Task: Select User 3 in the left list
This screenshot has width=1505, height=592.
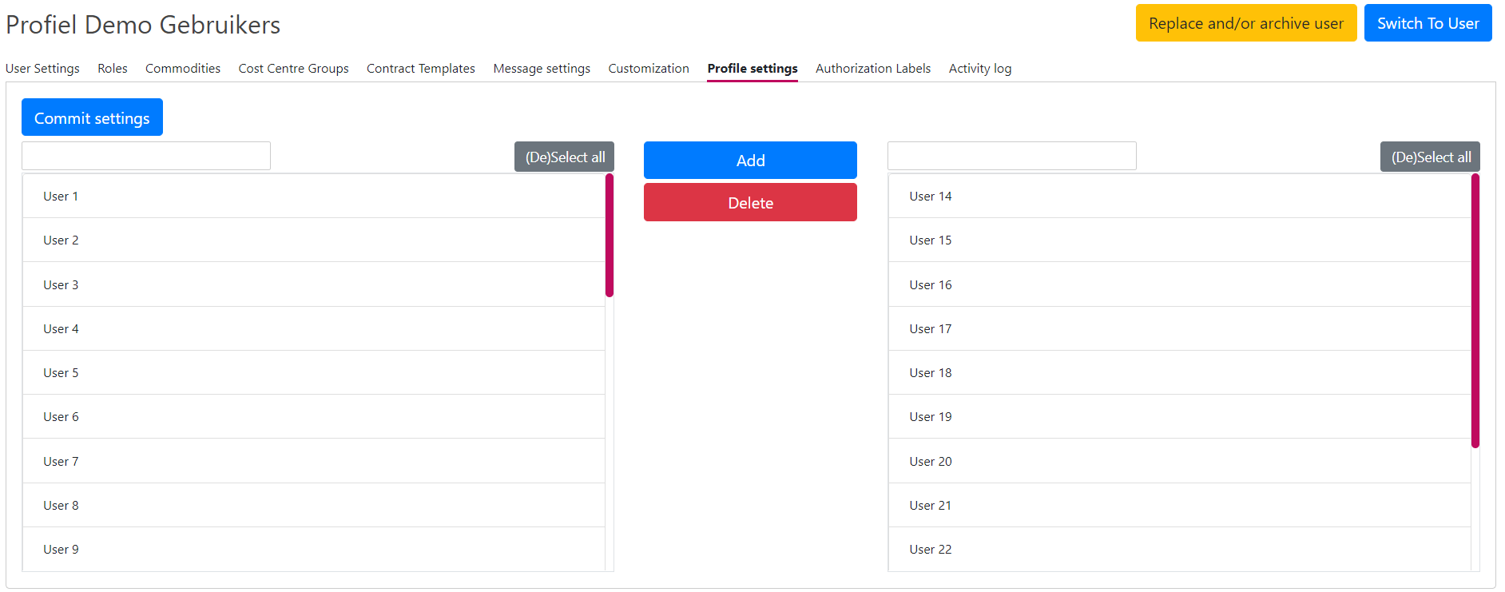Action: click(x=313, y=284)
